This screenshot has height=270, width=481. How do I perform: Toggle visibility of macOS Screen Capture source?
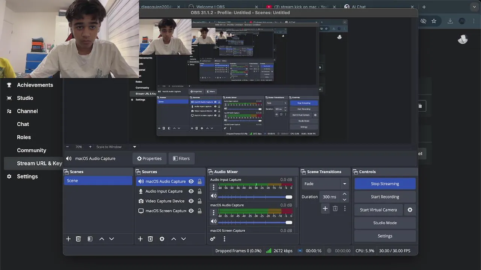point(191,211)
